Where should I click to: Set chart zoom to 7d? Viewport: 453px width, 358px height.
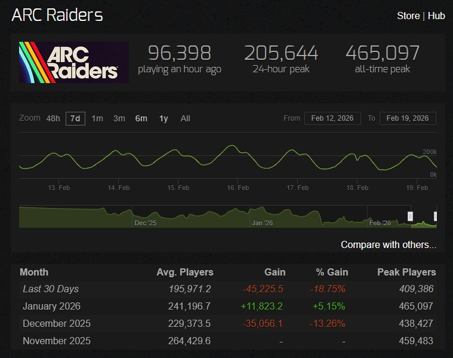coord(75,118)
